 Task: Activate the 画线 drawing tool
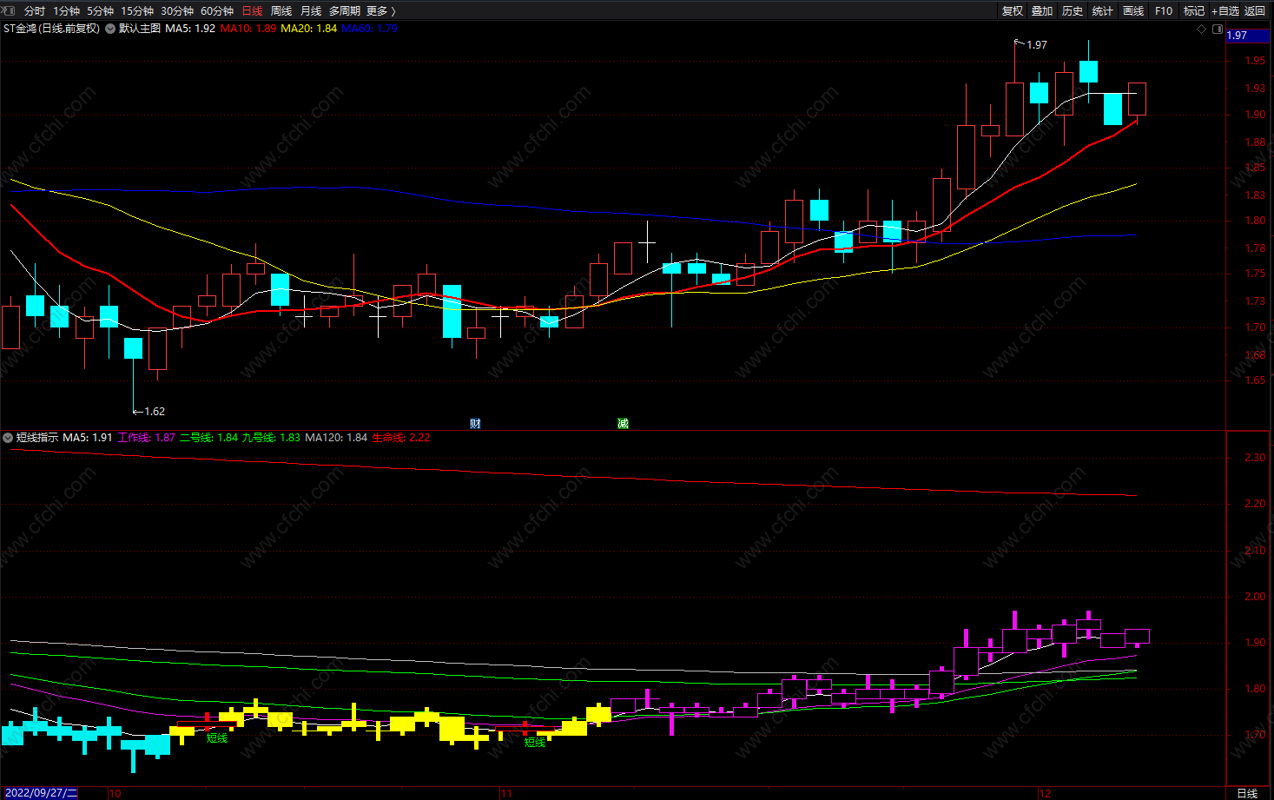[1133, 11]
